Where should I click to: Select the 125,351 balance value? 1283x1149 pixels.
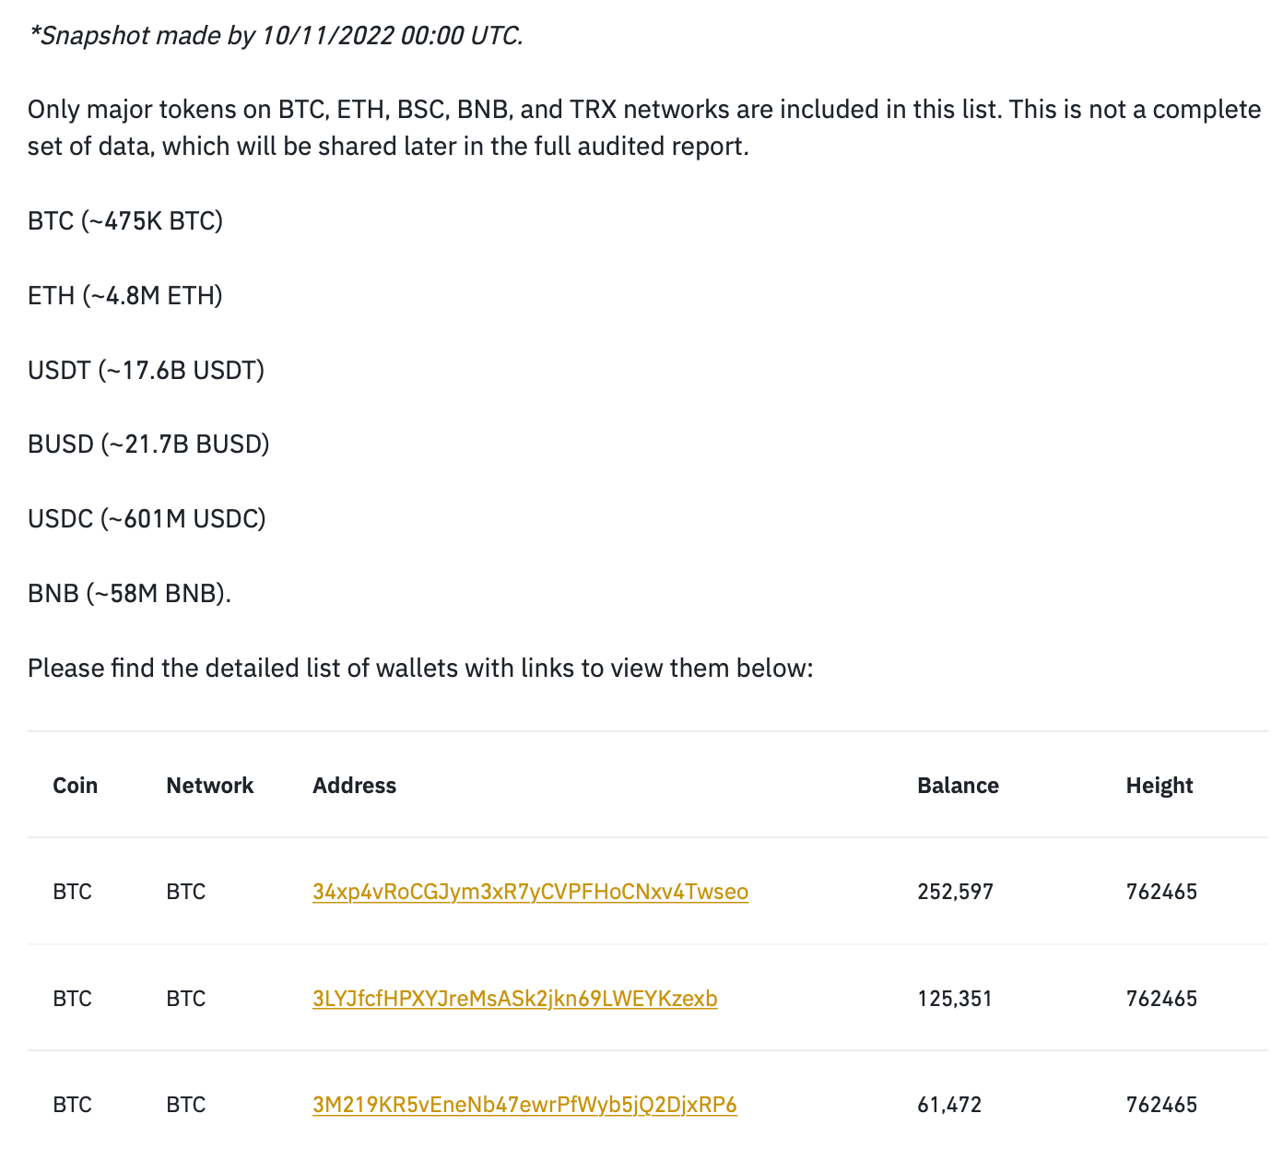click(954, 999)
